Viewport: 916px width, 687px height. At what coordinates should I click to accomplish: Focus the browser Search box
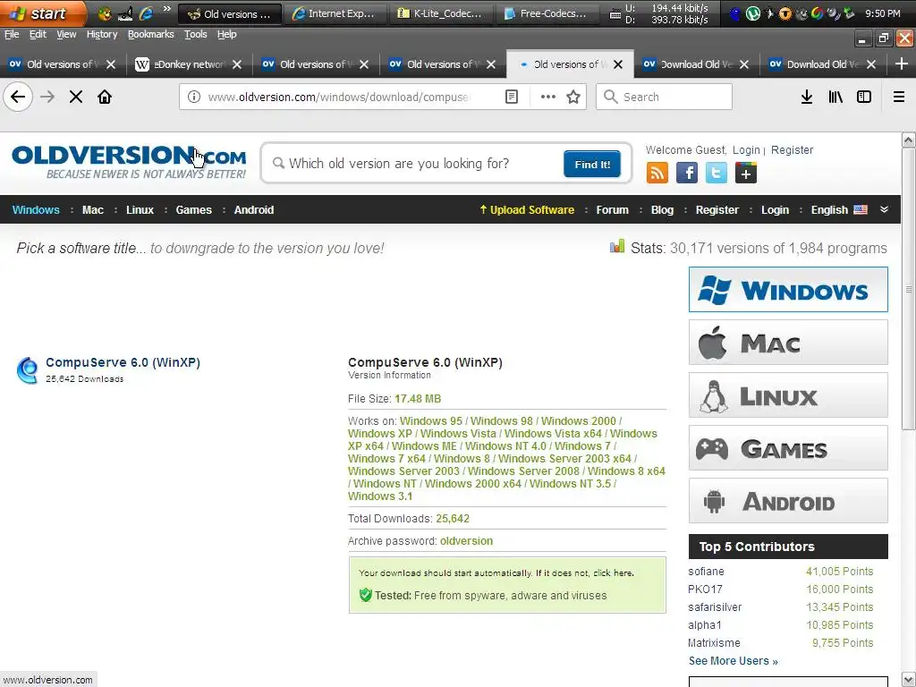[664, 97]
